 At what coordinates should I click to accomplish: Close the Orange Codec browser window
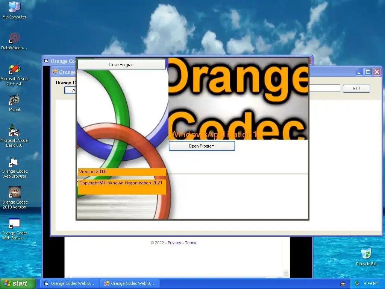point(377,72)
